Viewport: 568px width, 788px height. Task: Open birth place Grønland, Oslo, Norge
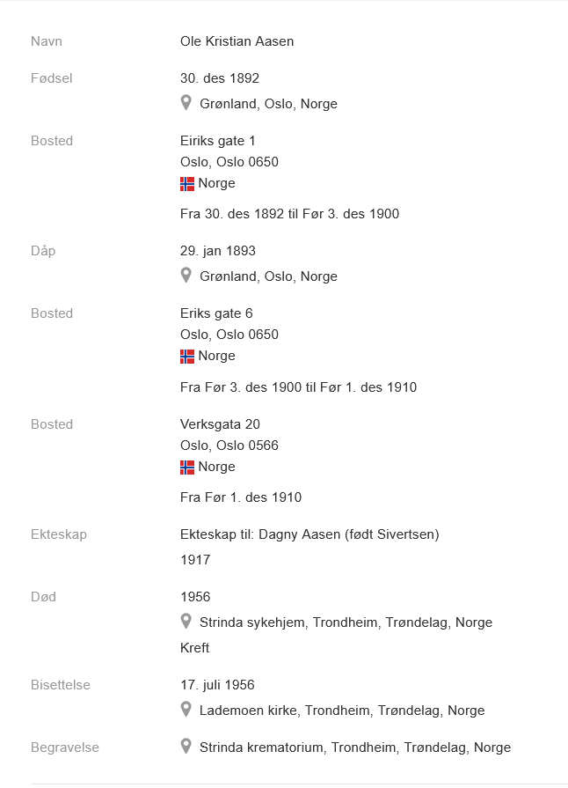268,104
